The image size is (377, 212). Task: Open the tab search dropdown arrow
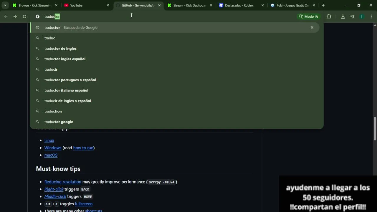(5, 5)
